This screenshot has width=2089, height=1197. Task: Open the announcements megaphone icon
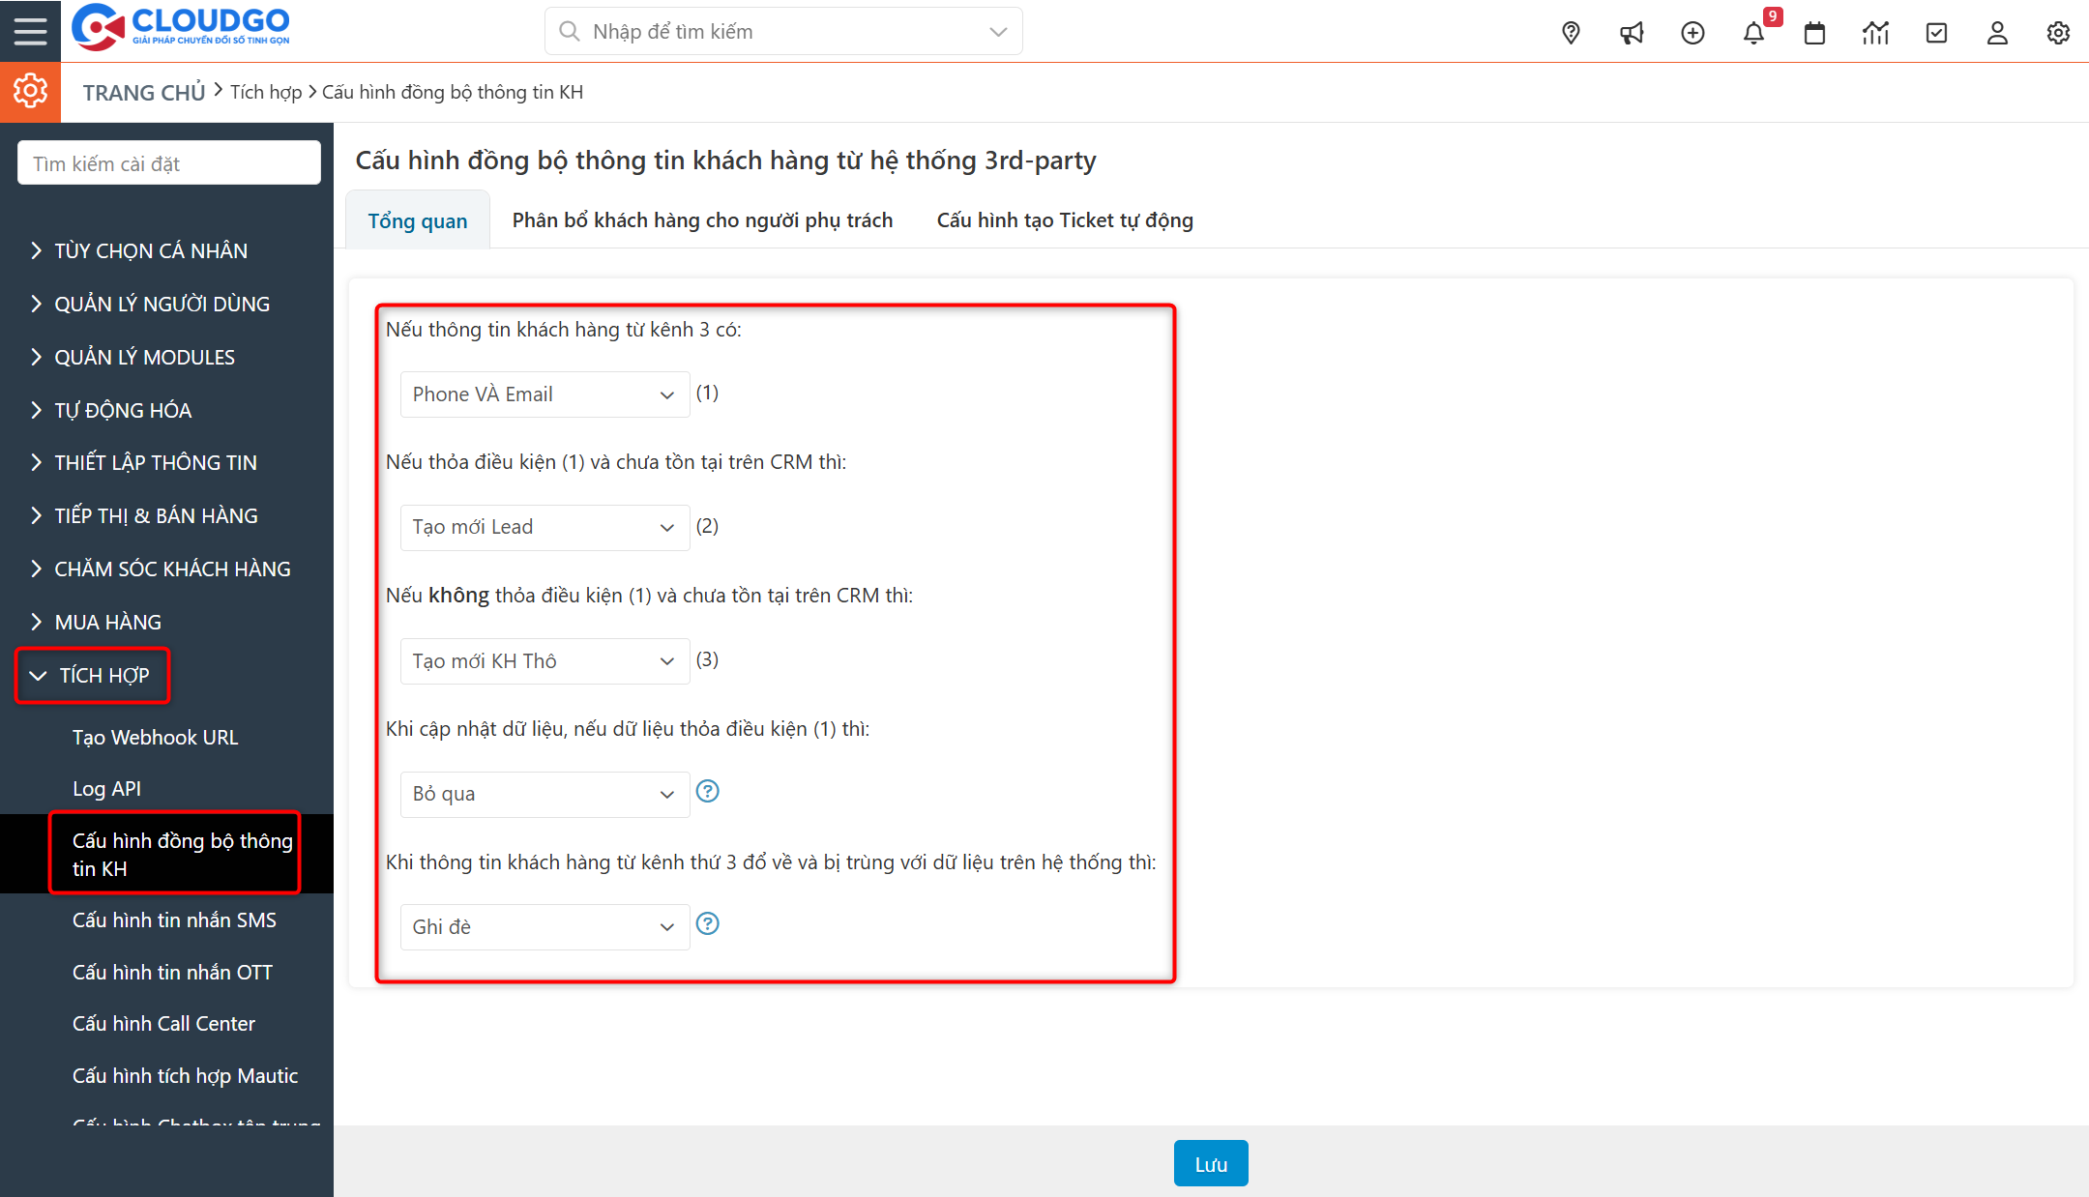[1632, 32]
